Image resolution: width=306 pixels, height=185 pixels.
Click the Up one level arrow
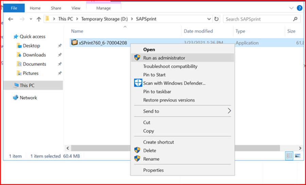39,19
